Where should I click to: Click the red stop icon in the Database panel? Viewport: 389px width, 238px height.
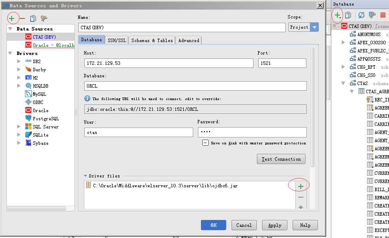pyautogui.click(x=383, y=15)
